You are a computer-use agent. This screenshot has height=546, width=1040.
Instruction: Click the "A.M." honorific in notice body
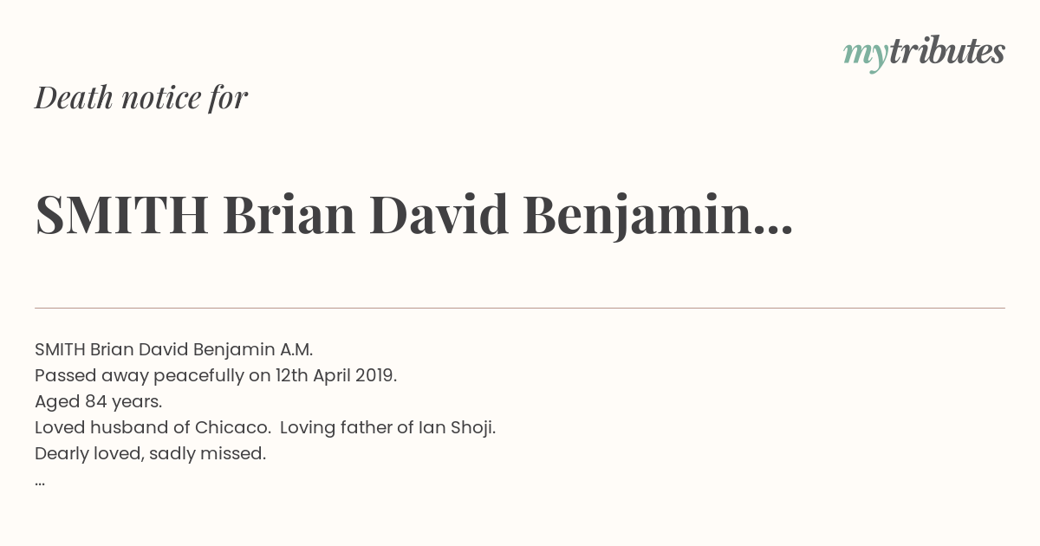(x=296, y=349)
